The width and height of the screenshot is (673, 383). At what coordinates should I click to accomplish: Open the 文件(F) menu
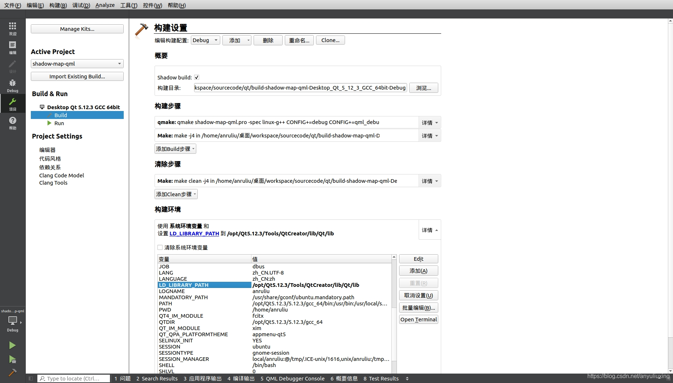pos(12,5)
